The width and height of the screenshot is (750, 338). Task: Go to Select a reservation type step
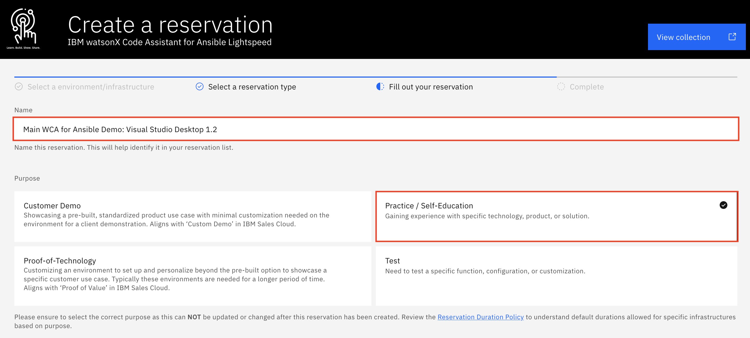point(252,87)
